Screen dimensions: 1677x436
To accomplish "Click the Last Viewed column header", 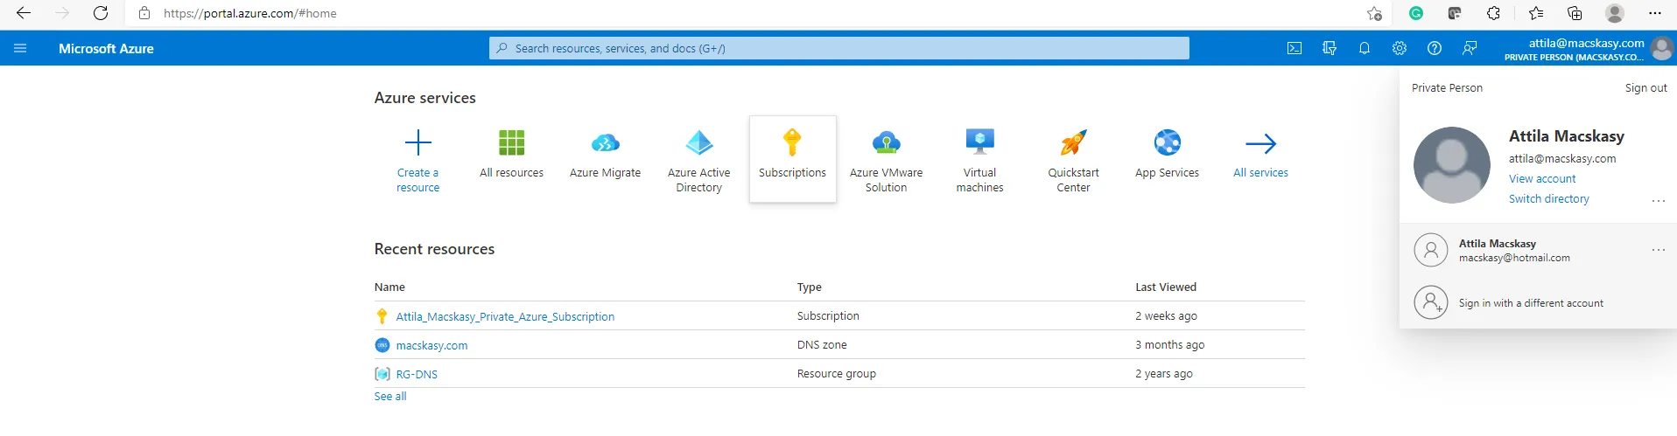I will 1166,287.
